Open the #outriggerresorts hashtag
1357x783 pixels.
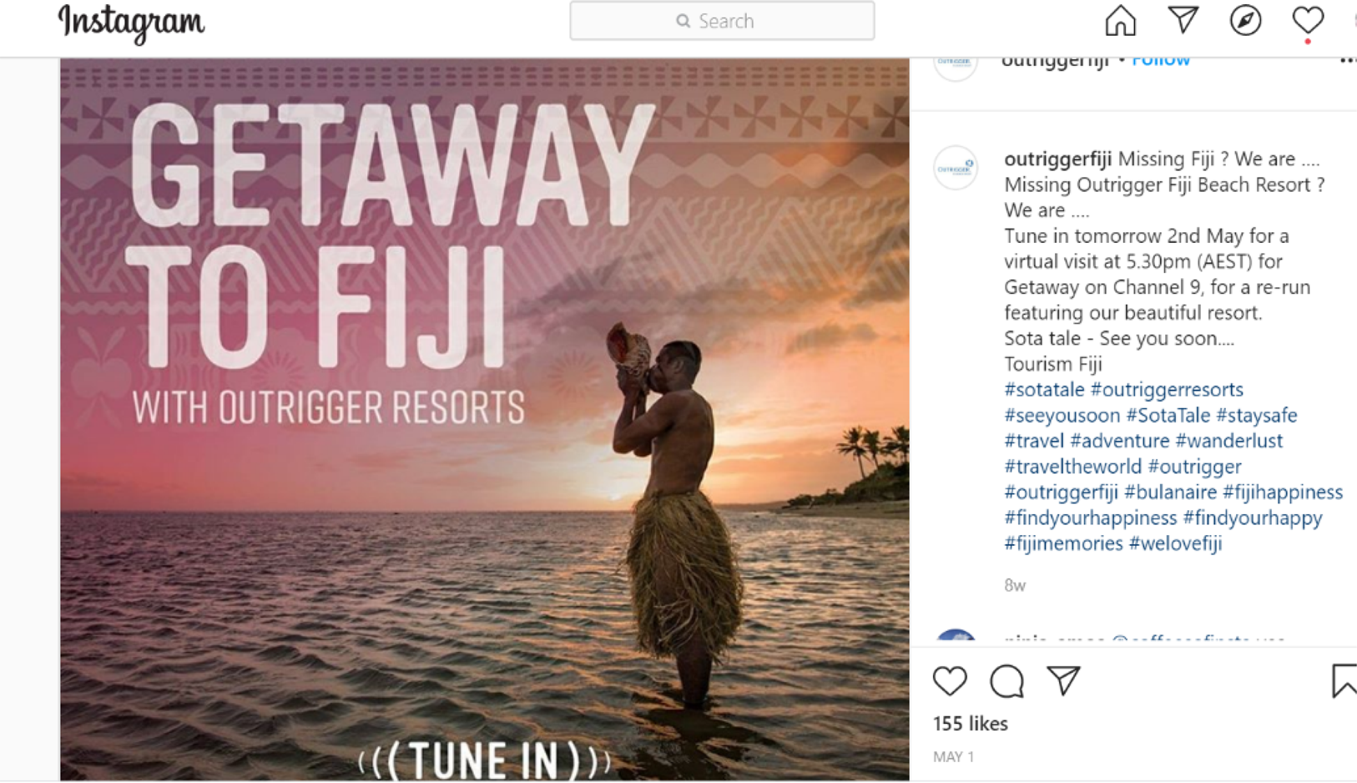pyautogui.click(x=1167, y=389)
